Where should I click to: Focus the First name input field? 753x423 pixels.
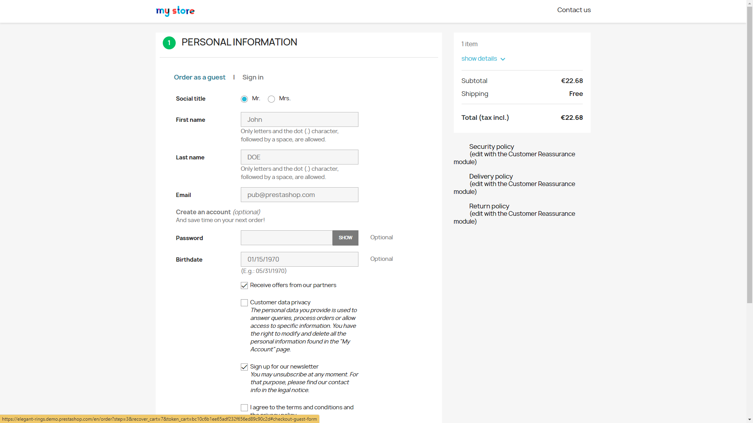point(300,119)
